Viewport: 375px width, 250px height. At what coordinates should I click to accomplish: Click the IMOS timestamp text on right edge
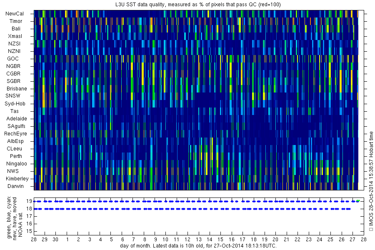point(371,181)
